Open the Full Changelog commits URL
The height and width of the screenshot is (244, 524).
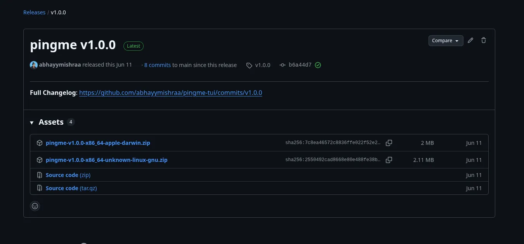pos(171,93)
